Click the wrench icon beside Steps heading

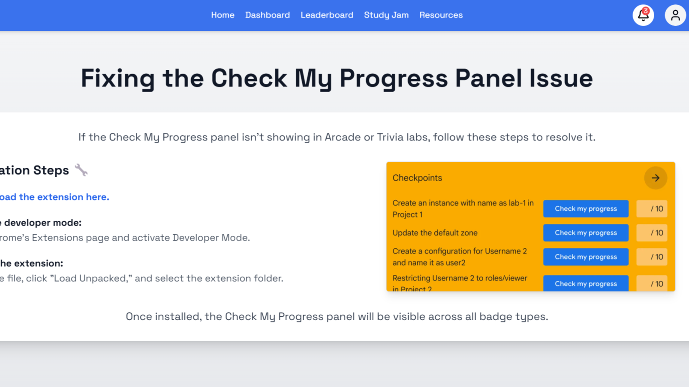coord(81,170)
